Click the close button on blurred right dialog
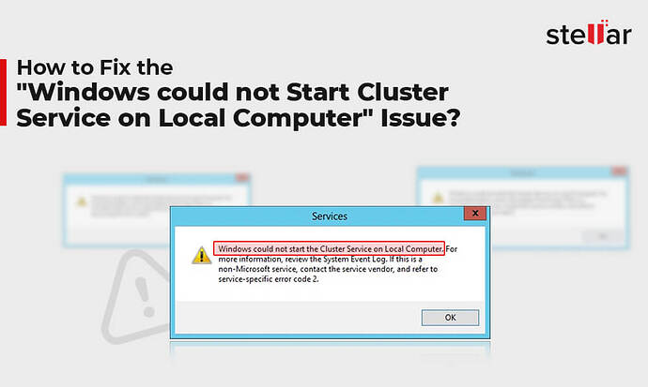Viewport: 648px width, 387px height. pos(619,171)
